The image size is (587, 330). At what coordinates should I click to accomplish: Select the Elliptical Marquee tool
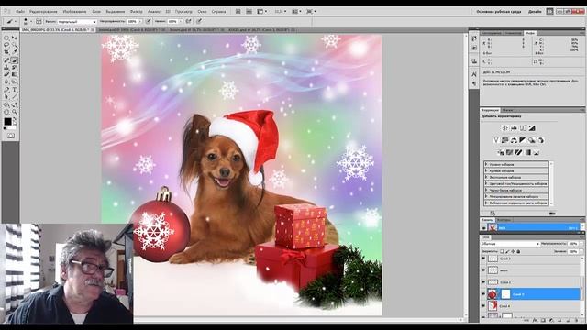click(6, 38)
